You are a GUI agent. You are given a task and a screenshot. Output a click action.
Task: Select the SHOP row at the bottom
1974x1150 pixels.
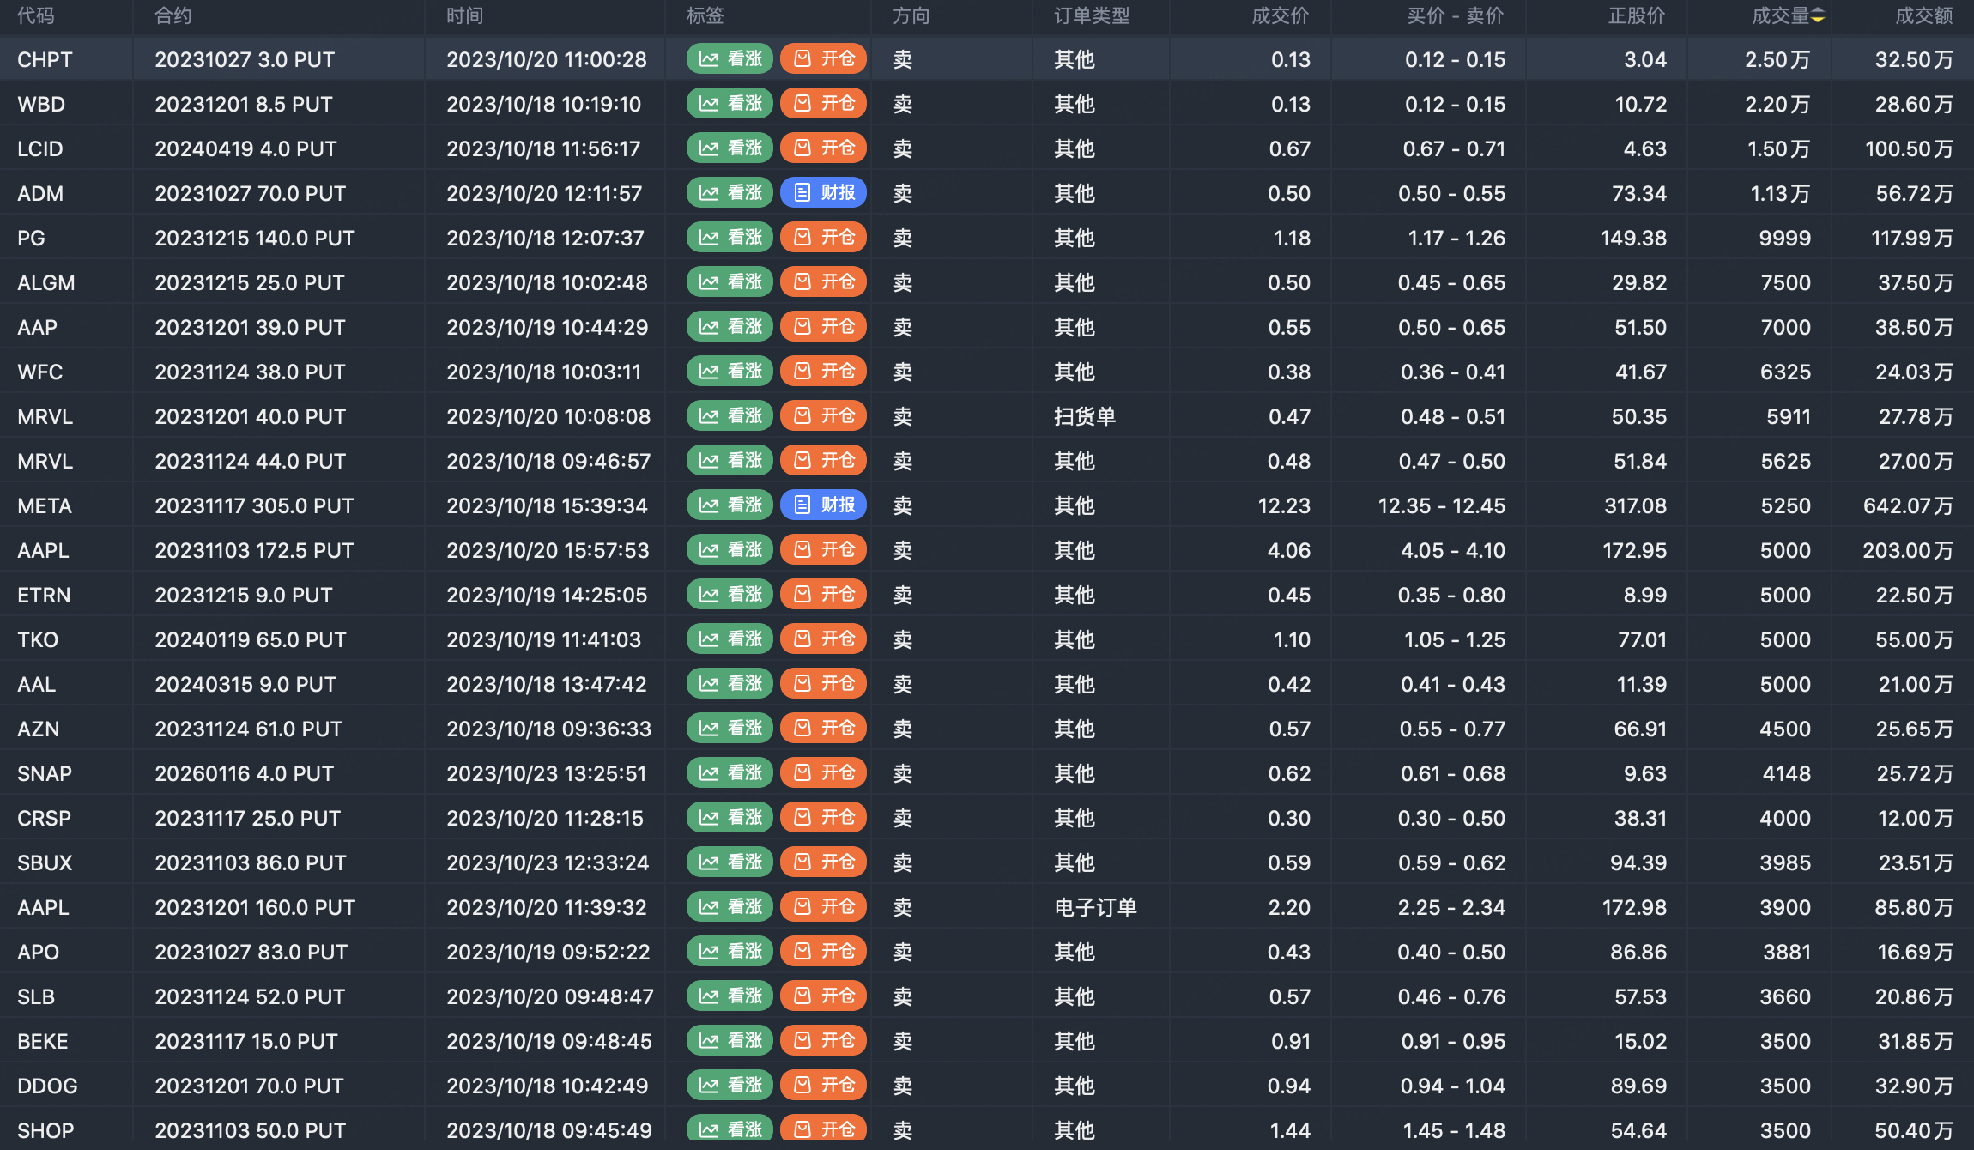click(x=45, y=1130)
